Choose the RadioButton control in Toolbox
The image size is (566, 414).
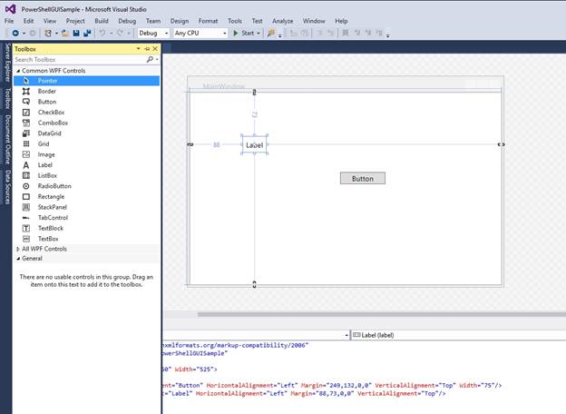pyautogui.click(x=87, y=186)
